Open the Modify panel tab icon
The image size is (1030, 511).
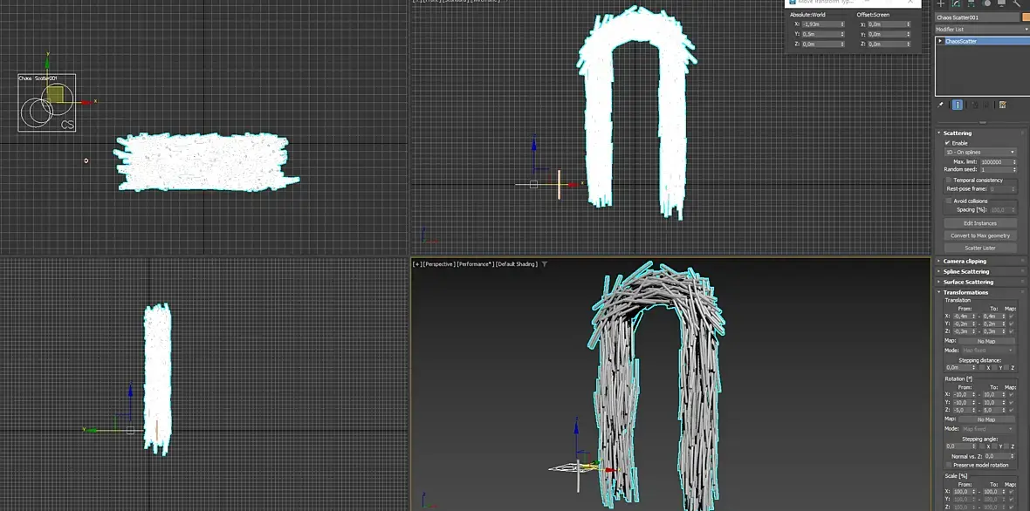[956, 3]
